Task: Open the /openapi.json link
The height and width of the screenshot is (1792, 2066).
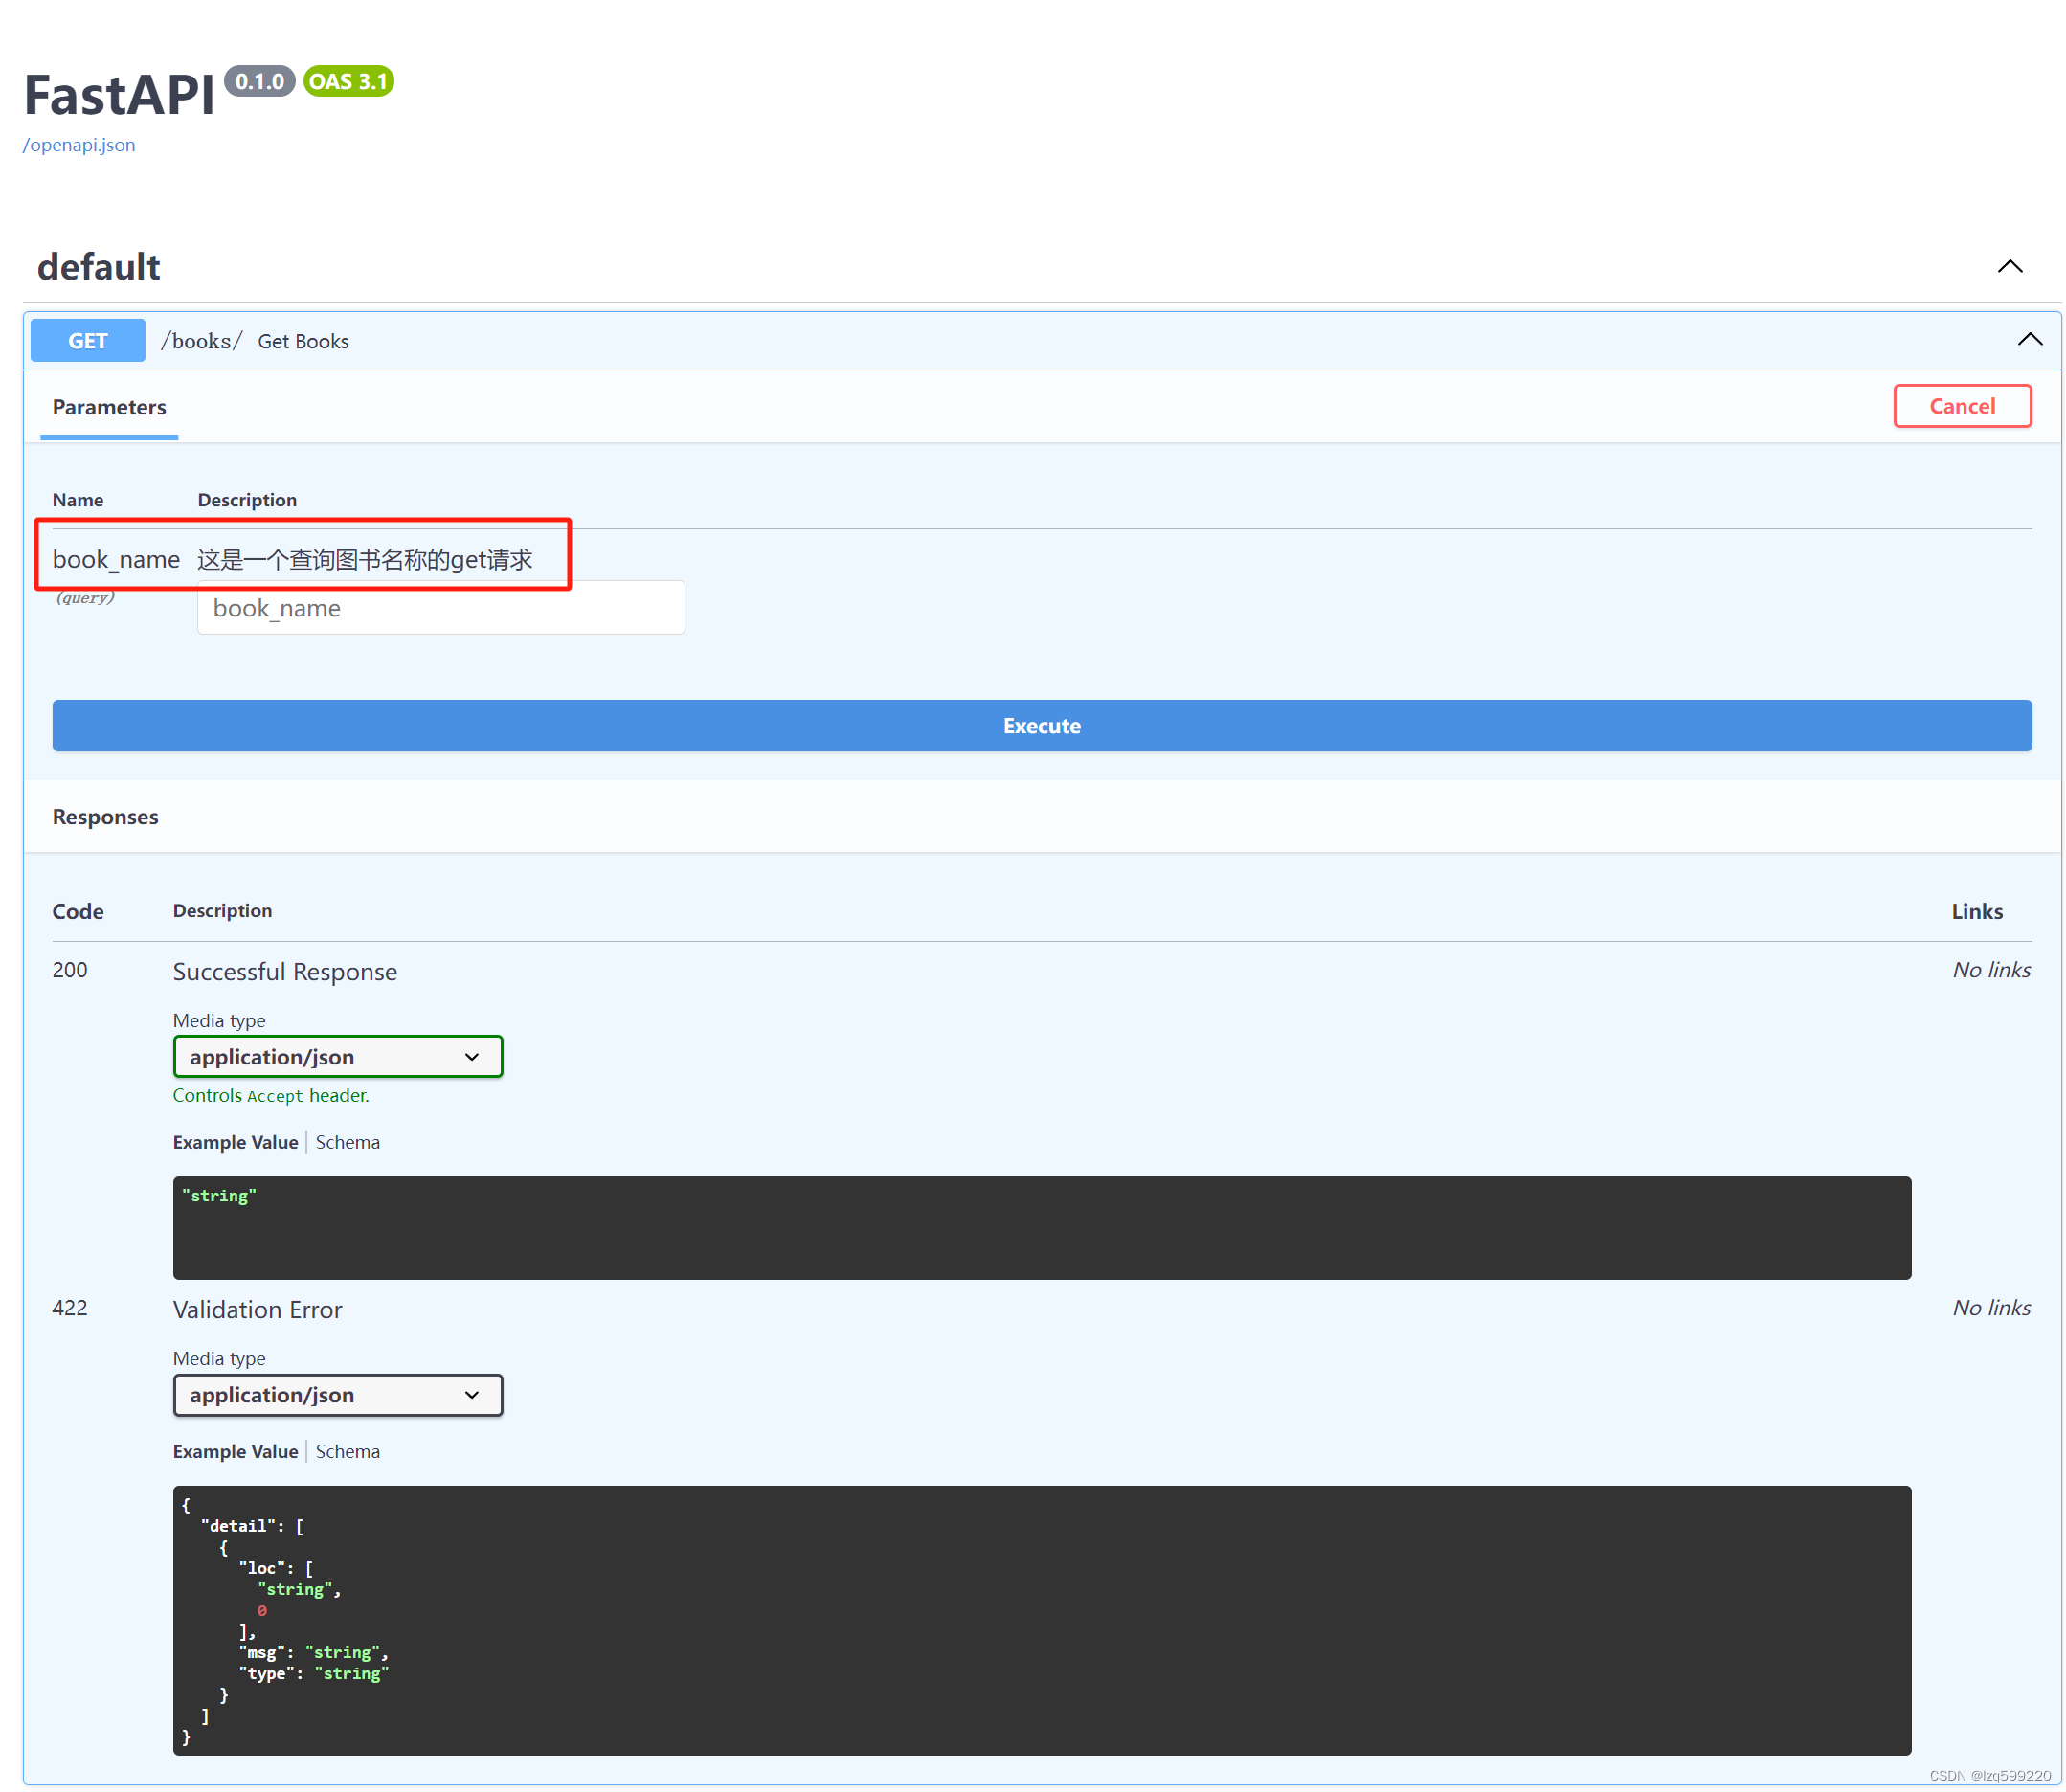Action: (79, 144)
